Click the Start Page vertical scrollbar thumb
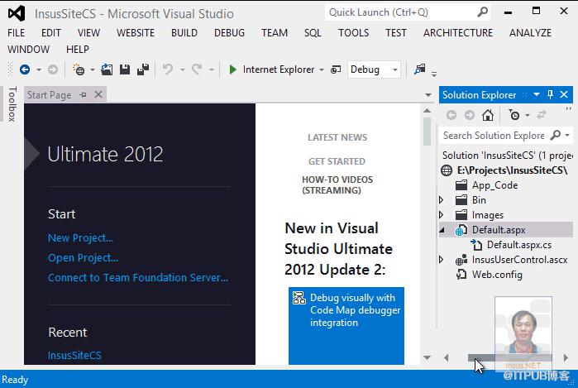 point(428,132)
